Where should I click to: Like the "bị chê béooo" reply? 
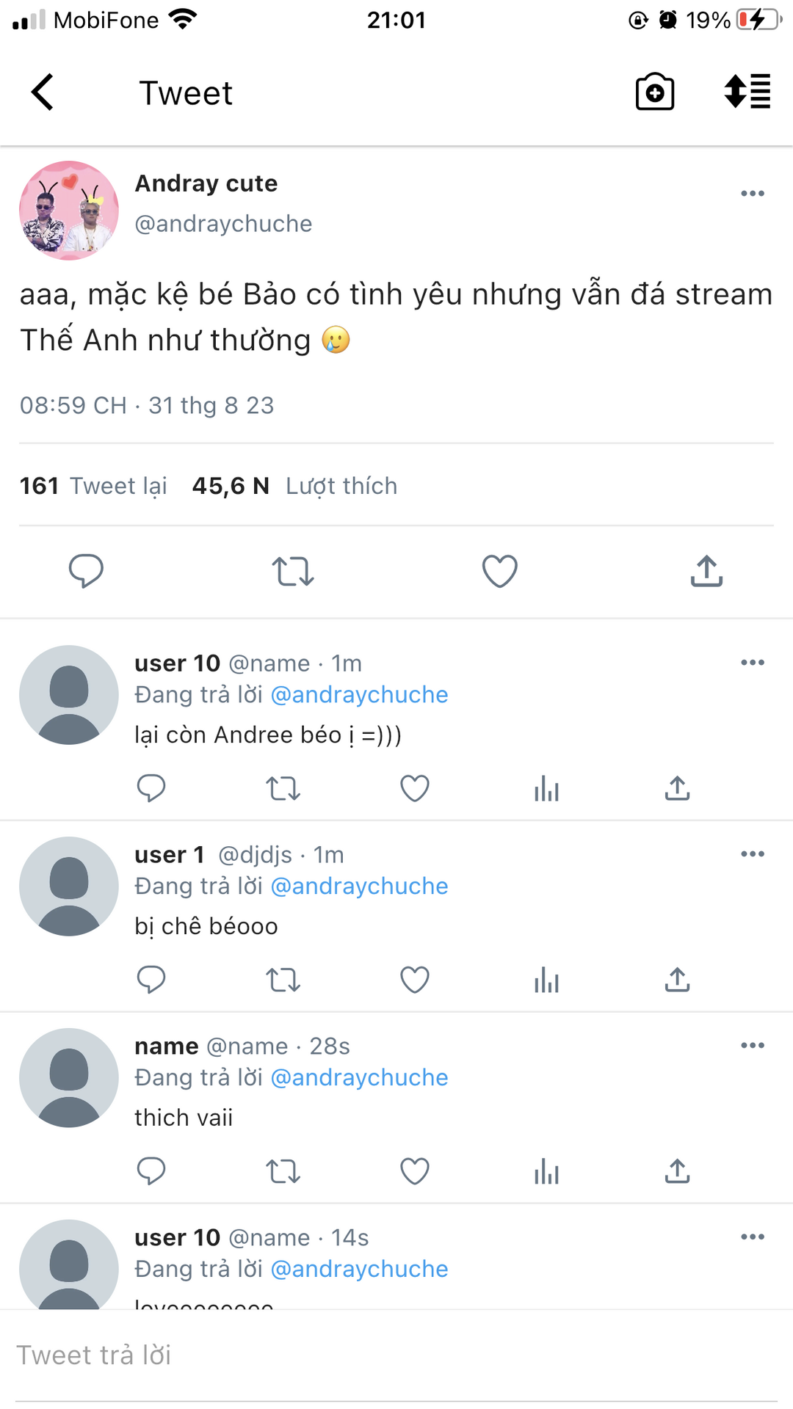coord(414,980)
